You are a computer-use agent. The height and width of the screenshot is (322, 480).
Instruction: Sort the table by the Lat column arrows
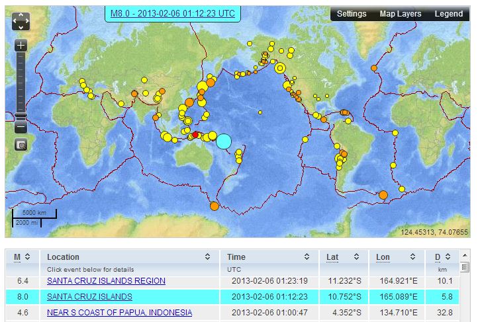[x=358, y=257]
